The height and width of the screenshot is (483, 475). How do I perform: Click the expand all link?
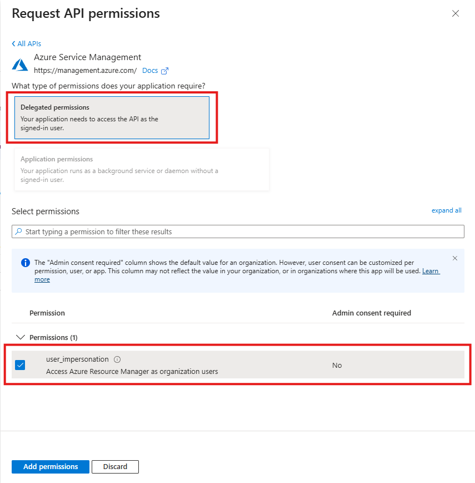[446, 210]
